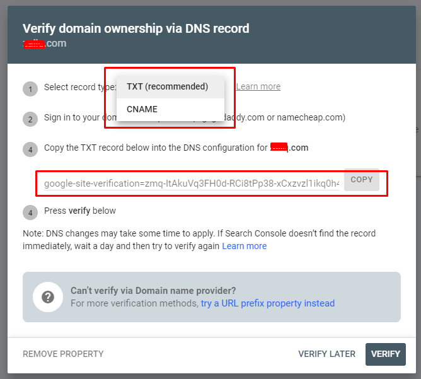Click the VERIFY LATER button
421x379 pixels.
click(x=326, y=354)
